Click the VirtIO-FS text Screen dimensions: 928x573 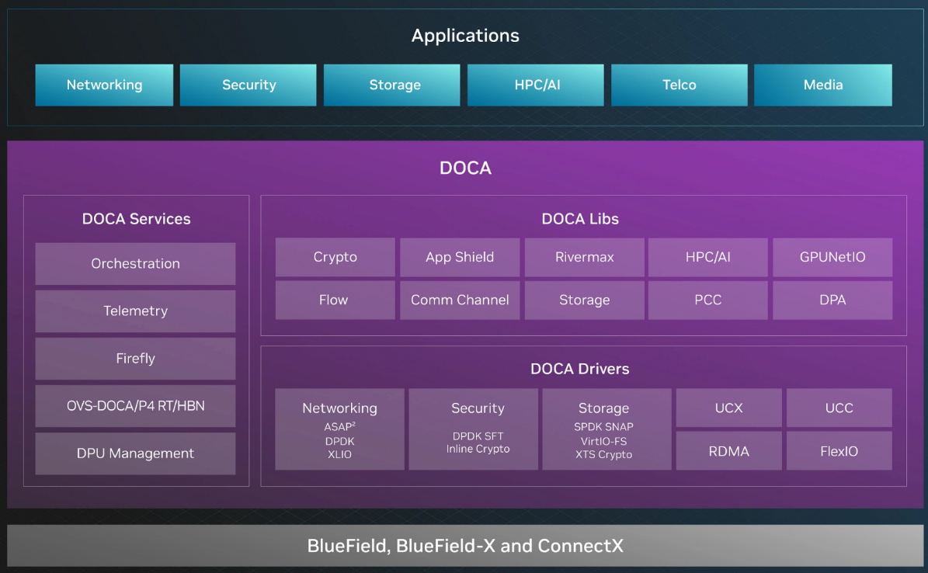click(603, 441)
